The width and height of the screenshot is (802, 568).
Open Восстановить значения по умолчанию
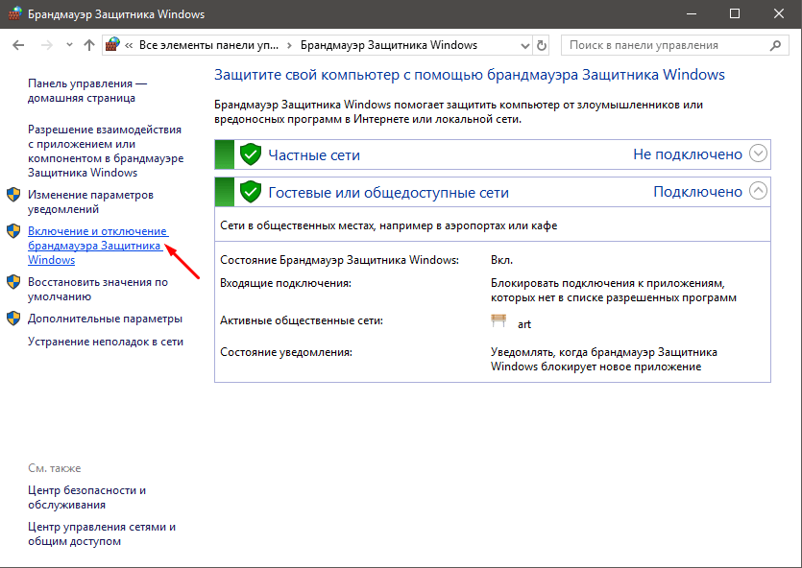pos(98,289)
